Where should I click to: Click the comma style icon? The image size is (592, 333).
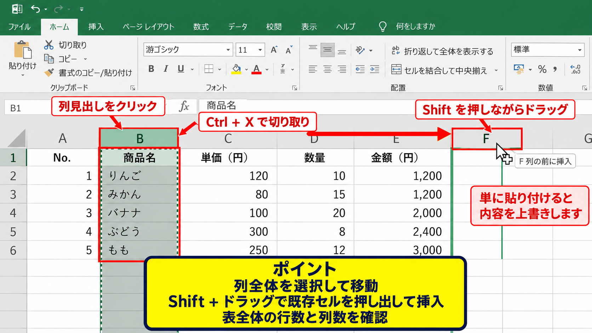(x=555, y=69)
